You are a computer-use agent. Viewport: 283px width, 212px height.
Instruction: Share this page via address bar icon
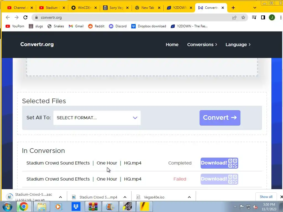click(x=234, y=17)
